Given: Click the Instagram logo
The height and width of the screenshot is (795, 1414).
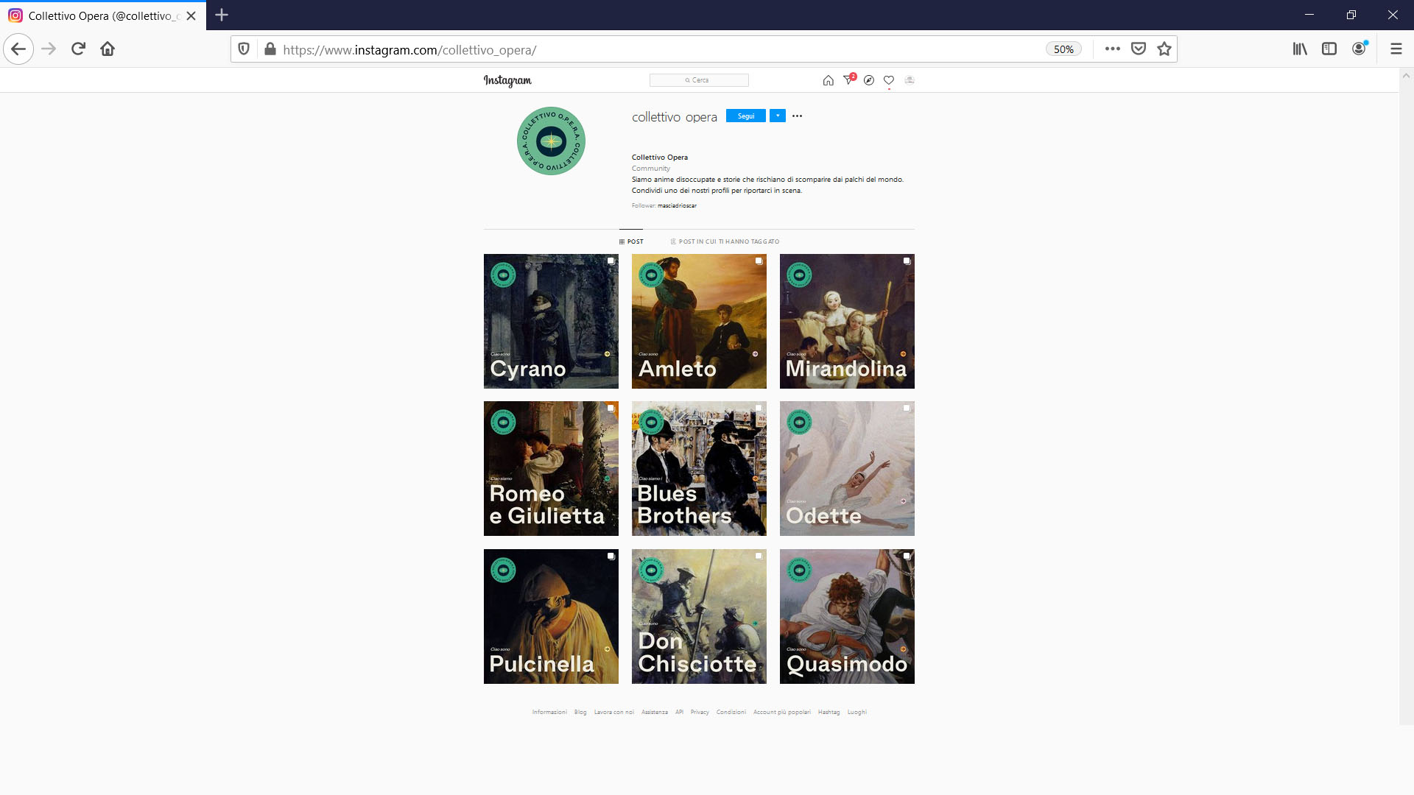Looking at the screenshot, I should coord(507,80).
